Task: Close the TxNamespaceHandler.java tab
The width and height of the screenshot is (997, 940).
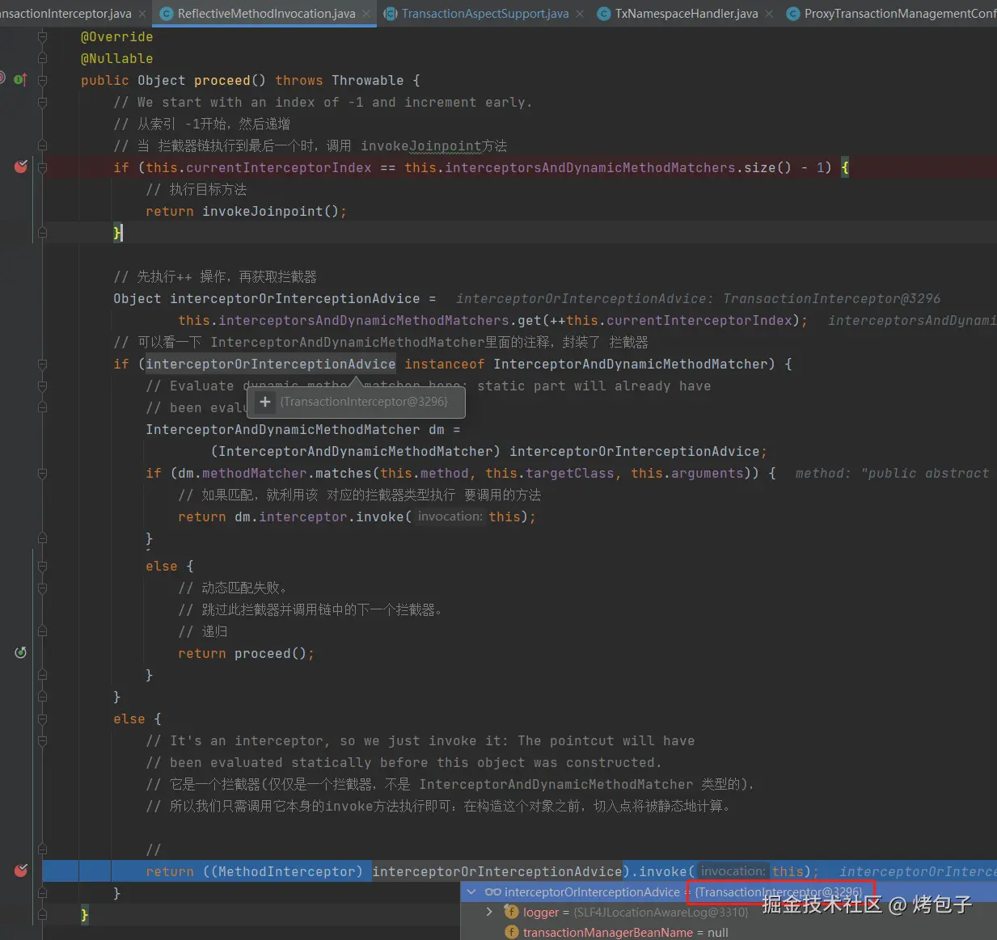Action: coord(769,14)
